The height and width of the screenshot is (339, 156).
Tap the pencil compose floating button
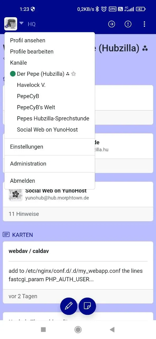(x=69, y=306)
